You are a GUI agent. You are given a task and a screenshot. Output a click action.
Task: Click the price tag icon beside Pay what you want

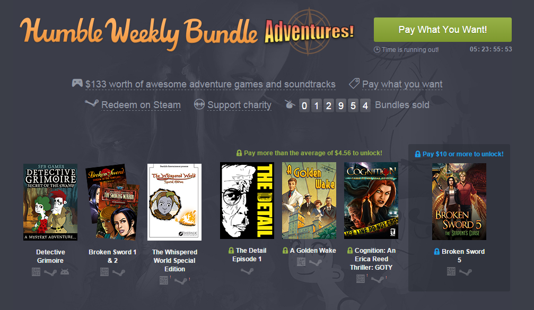click(x=354, y=83)
